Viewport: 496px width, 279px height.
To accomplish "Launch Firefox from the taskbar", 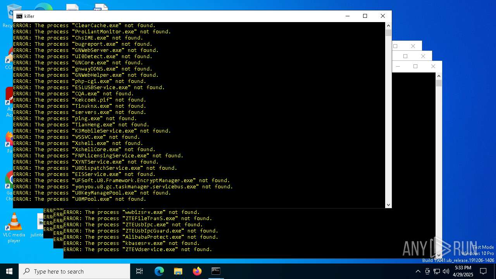I will pos(197,271).
